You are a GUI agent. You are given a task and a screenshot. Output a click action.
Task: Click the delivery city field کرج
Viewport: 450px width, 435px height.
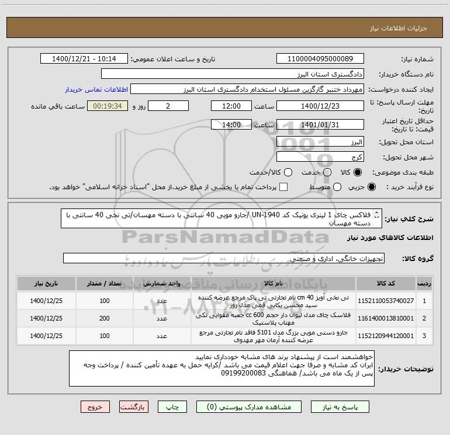click(320, 157)
